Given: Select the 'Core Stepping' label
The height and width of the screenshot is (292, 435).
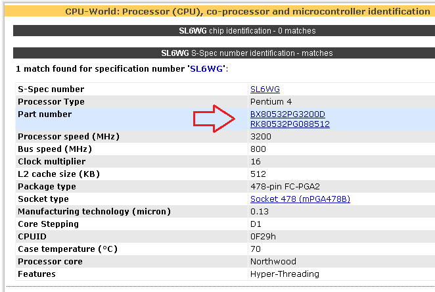Looking at the screenshot, I should 48,224.
